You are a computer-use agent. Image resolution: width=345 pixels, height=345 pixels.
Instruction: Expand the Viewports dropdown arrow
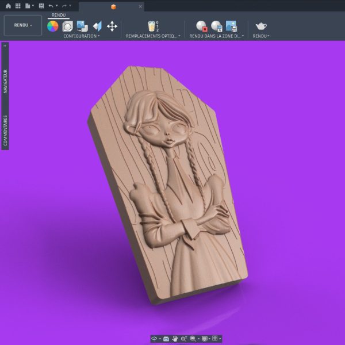click(x=220, y=339)
